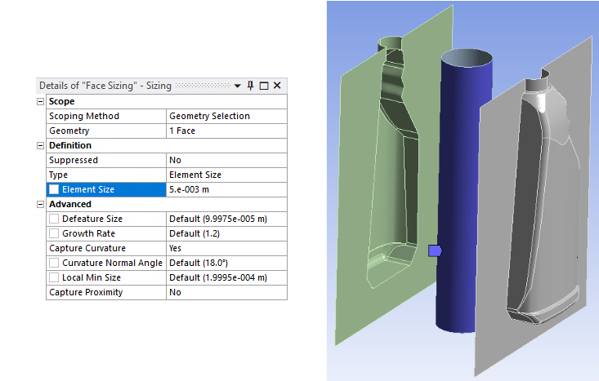Tick the Local Min Size checkbox
The height and width of the screenshot is (381, 599).
54,277
